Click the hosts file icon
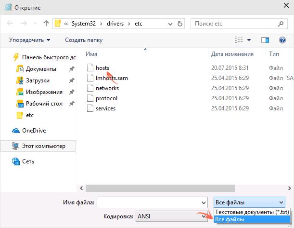 [89, 68]
